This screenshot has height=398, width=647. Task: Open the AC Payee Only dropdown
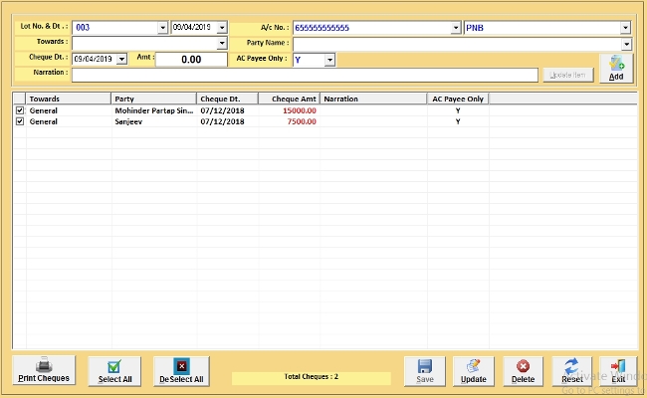point(329,60)
